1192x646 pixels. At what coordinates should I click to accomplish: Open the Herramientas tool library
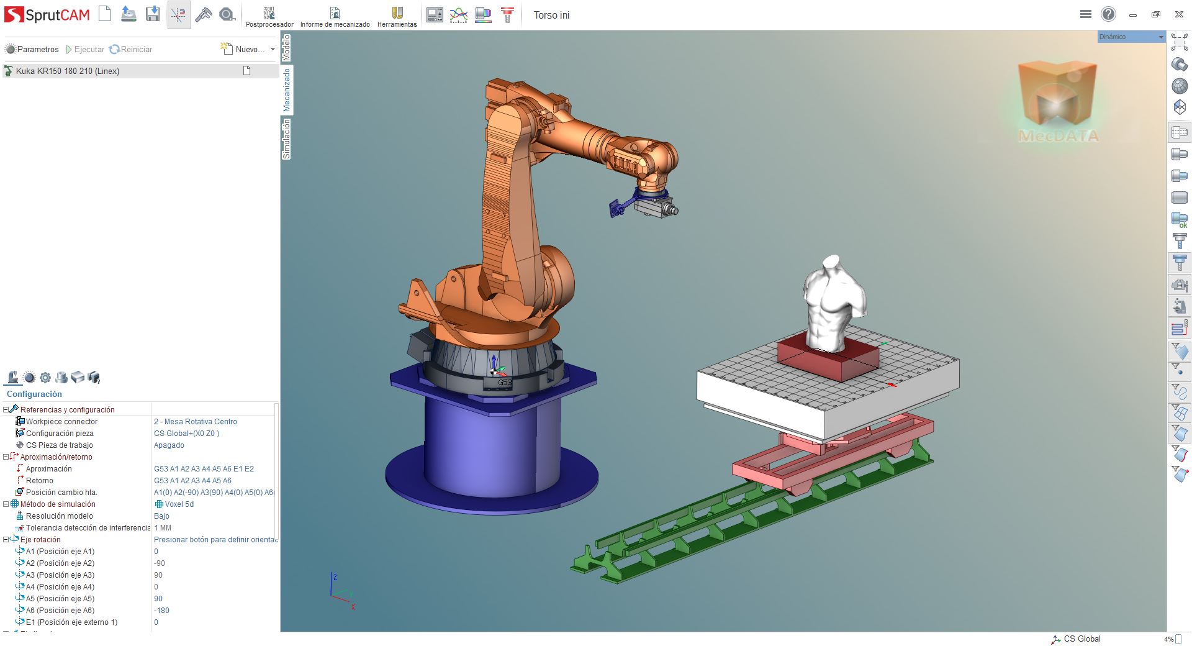point(397,17)
